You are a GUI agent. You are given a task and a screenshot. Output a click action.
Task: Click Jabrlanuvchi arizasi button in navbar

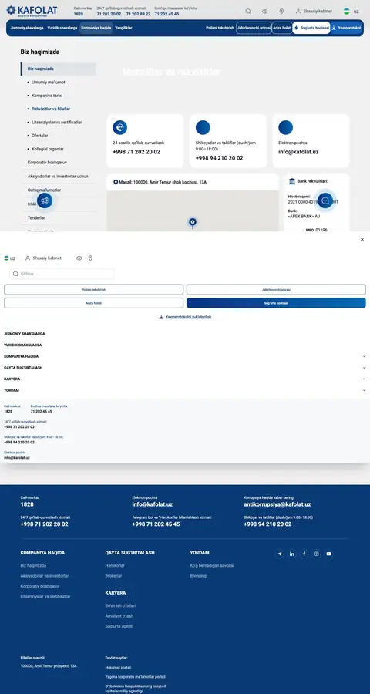[254, 28]
